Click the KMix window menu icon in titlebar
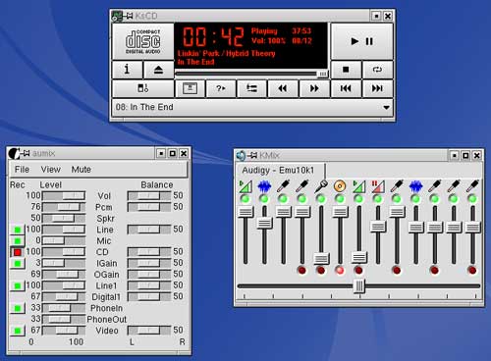Screen dimensions: 491x361 pyautogui.click(x=241, y=156)
